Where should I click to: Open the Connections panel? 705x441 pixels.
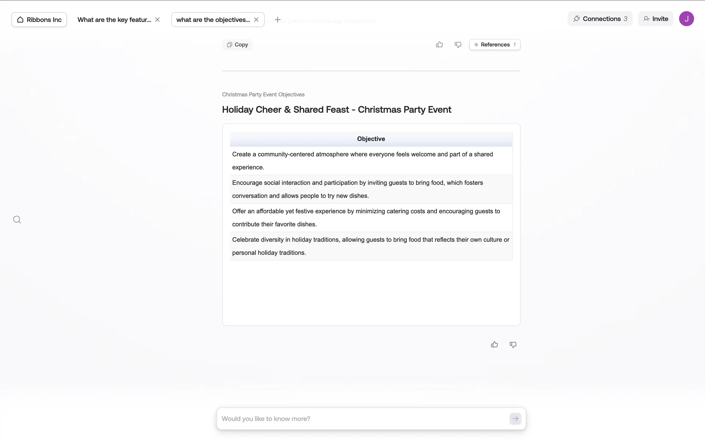600,19
